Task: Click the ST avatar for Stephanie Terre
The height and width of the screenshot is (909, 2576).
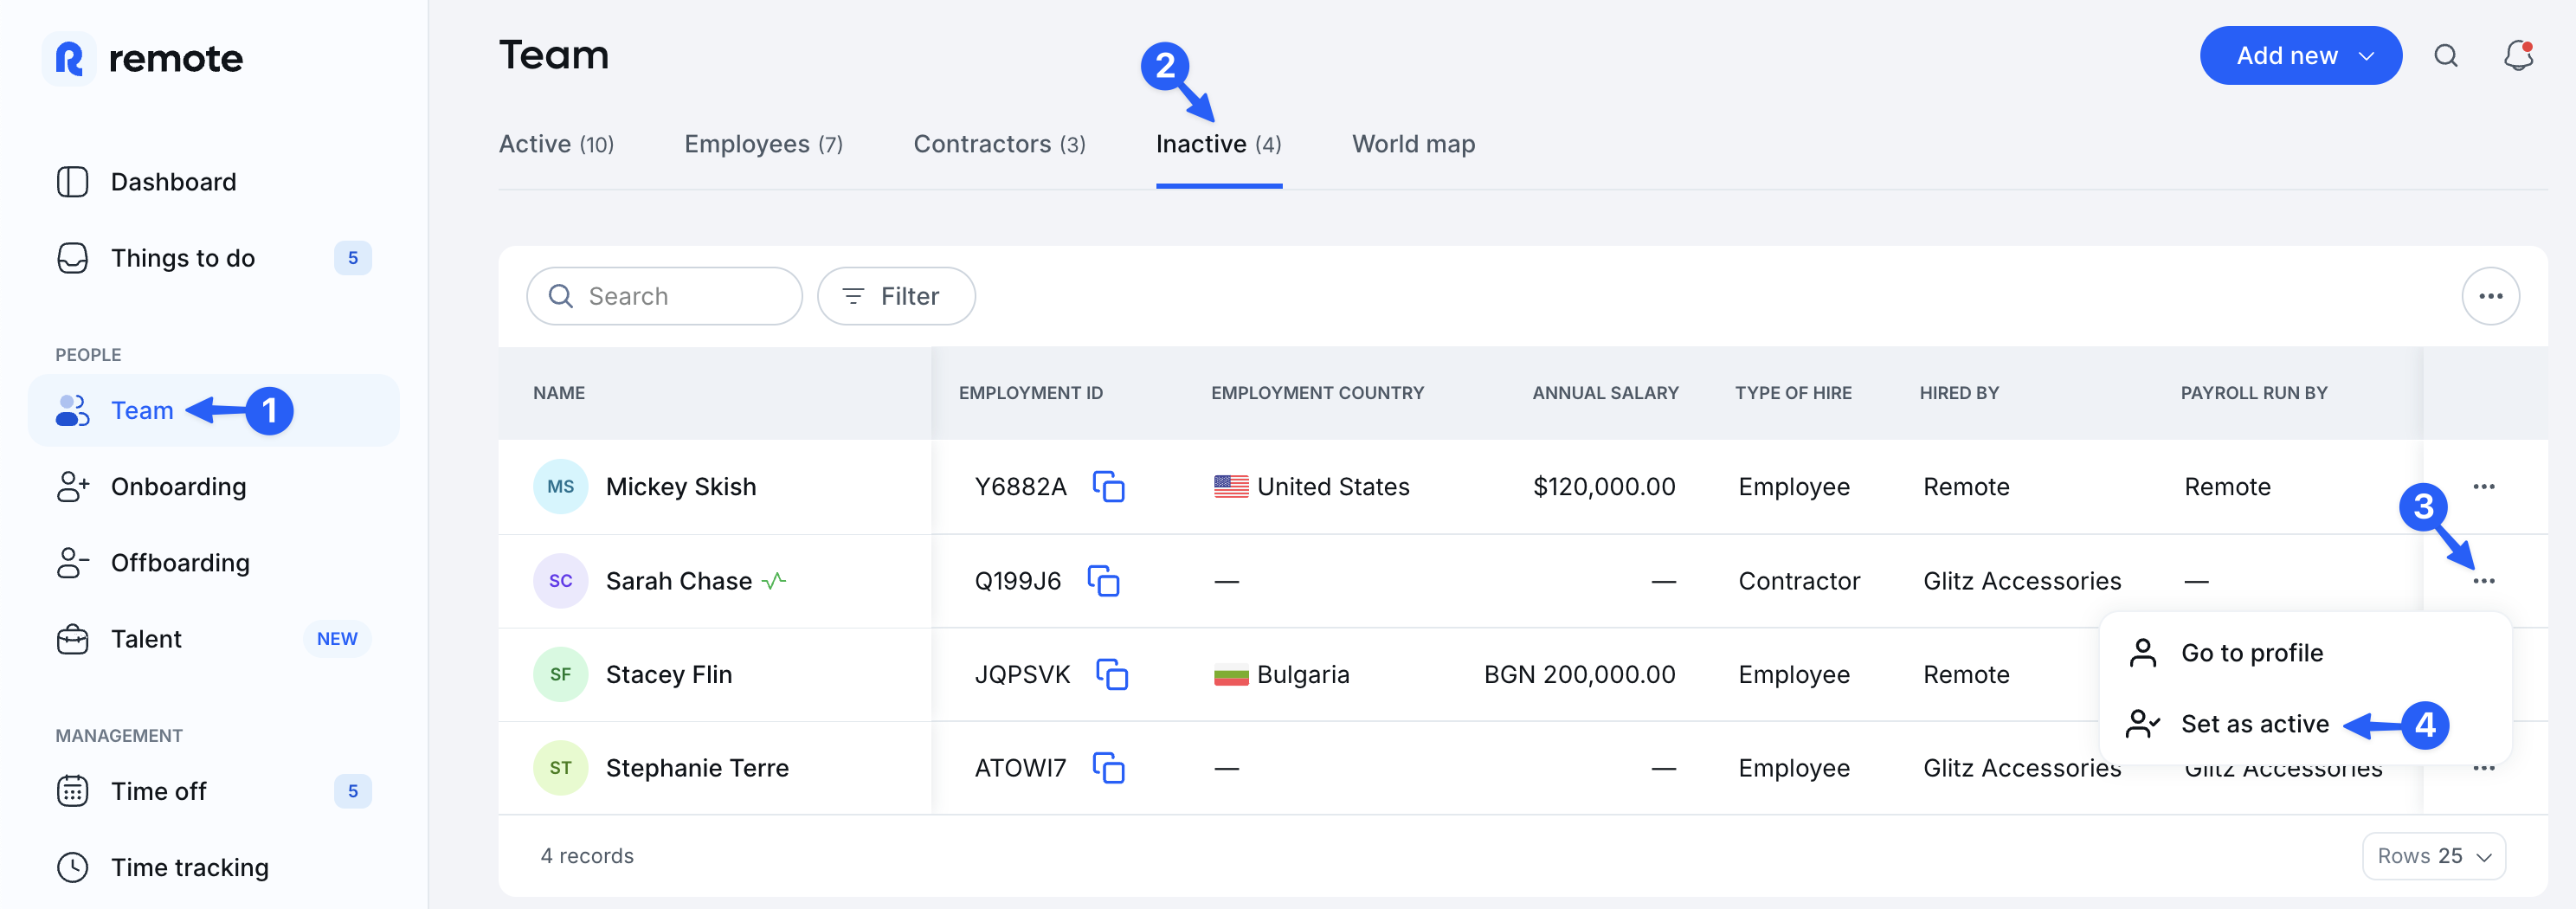Action: (560, 768)
